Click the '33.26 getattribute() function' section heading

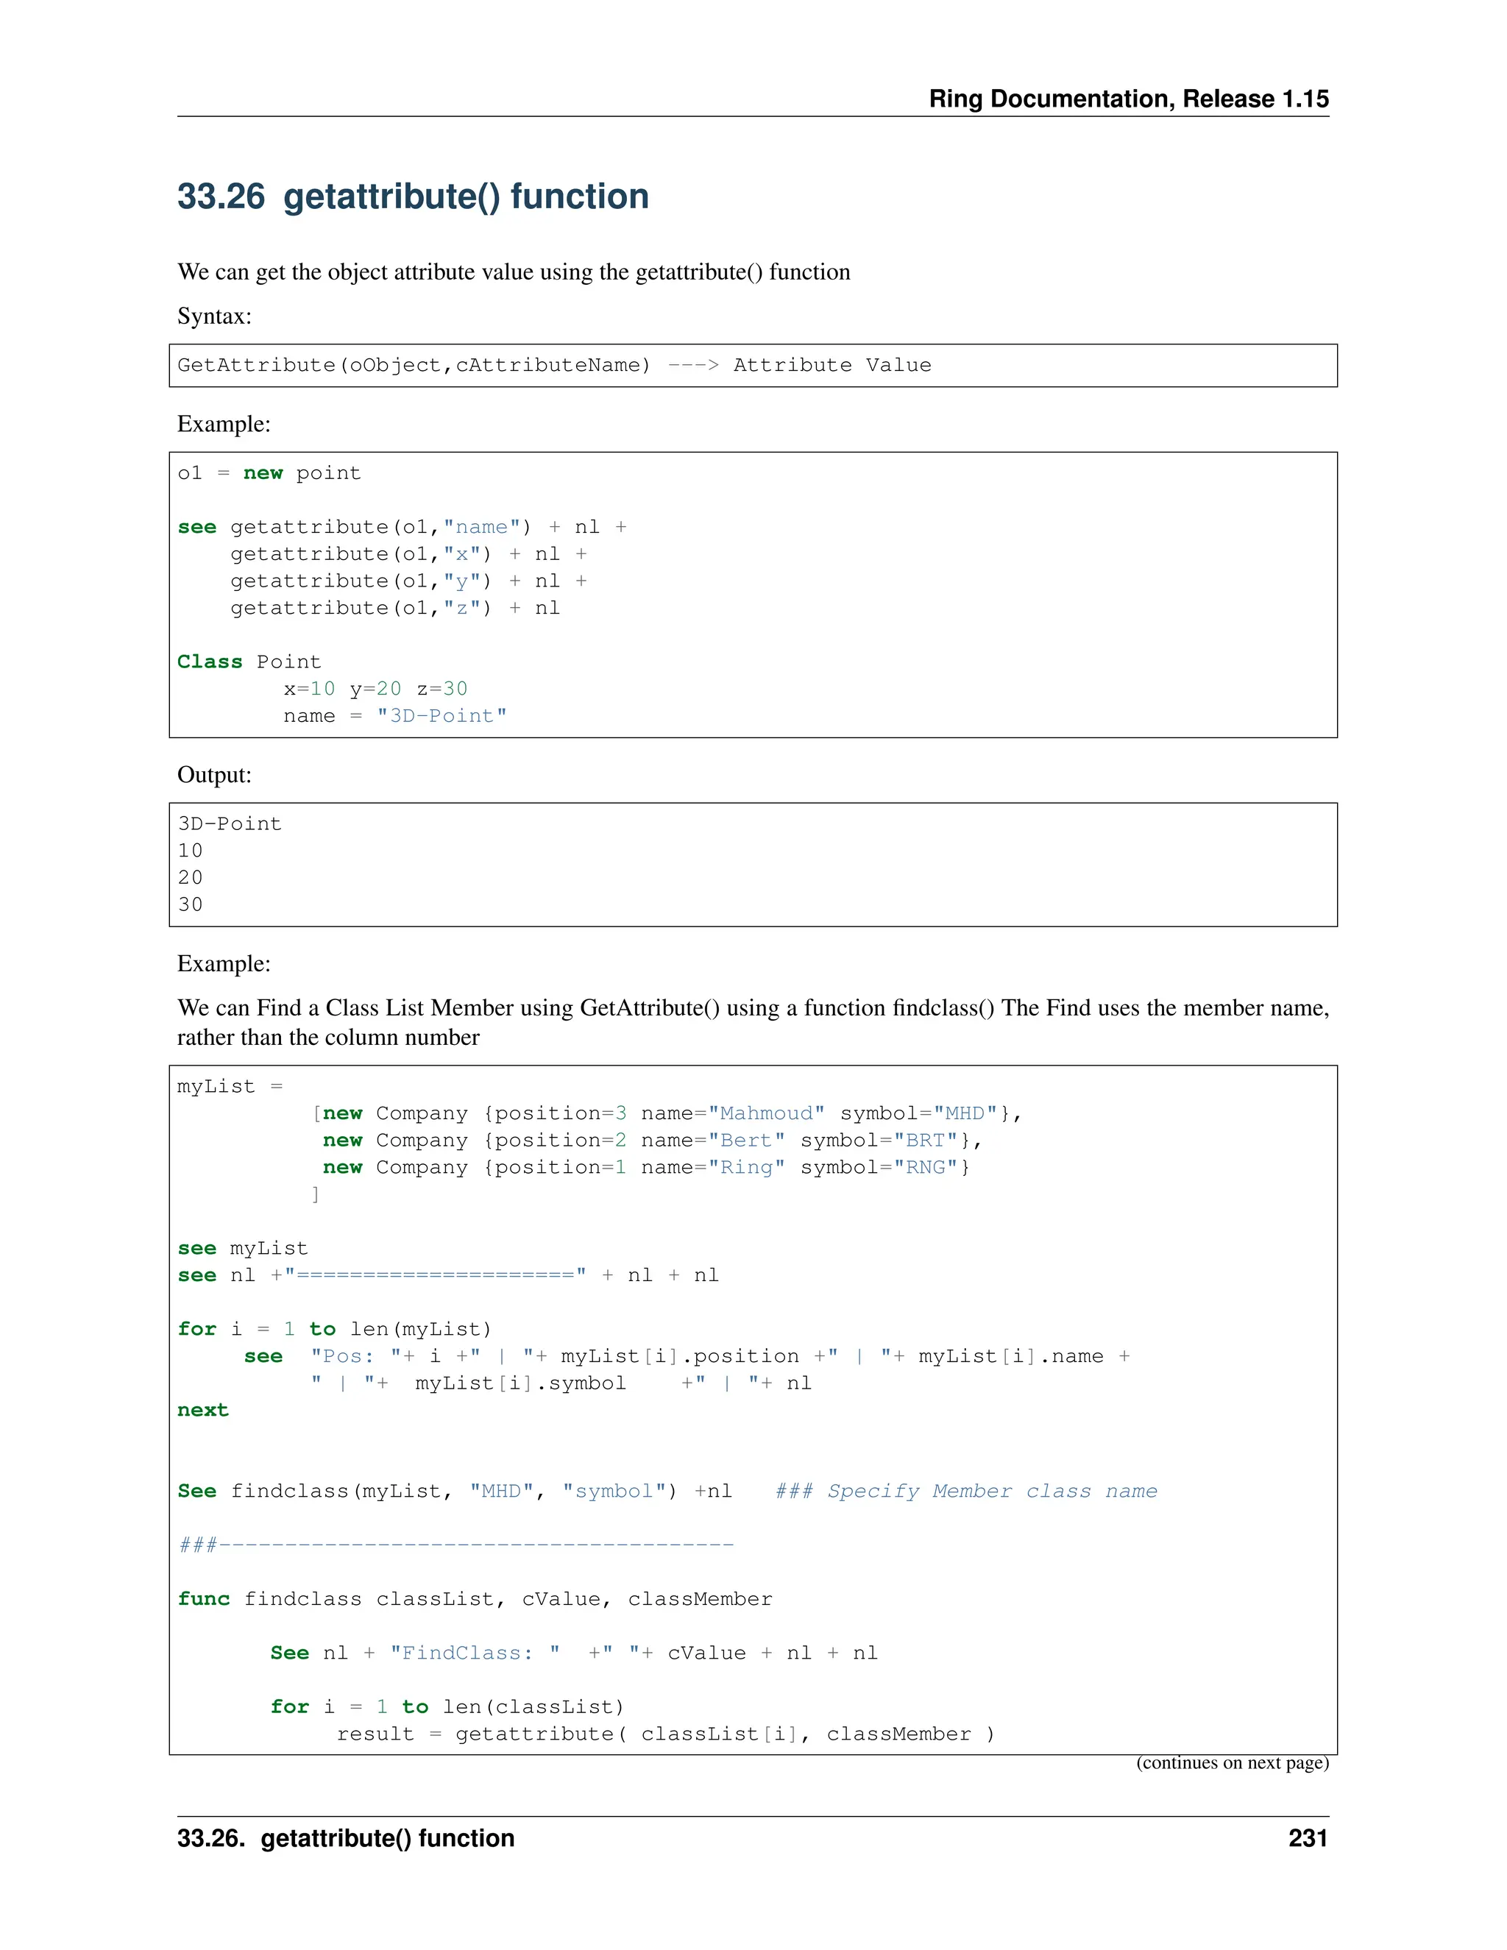pos(413,196)
